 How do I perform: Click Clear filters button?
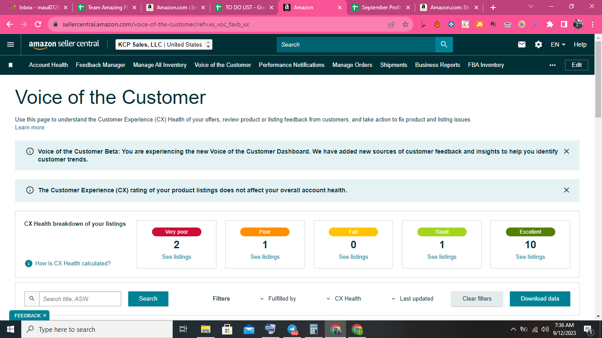pos(477,299)
